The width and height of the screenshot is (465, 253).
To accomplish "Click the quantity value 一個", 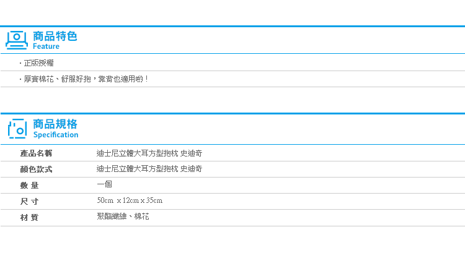I will point(104,184).
